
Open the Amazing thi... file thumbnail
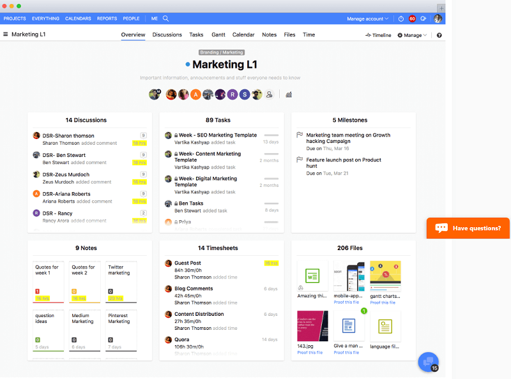tap(312, 276)
